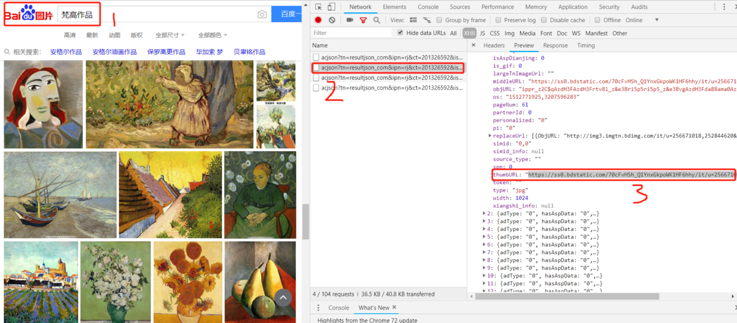
Task: Open the Audits panel tab
Action: [639, 7]
